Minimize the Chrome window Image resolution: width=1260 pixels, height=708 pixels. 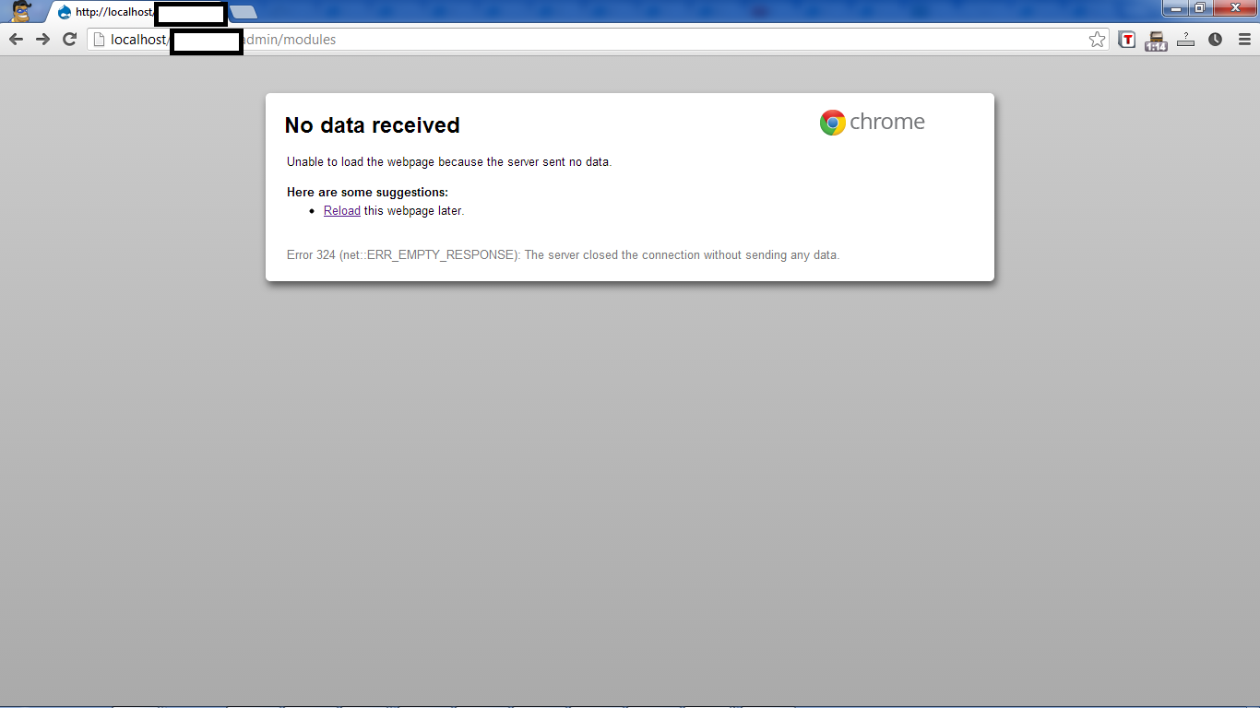point(1175,8)
